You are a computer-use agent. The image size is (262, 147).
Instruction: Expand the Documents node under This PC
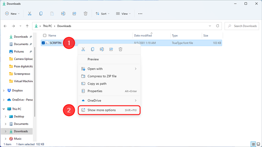pos(6,124)
